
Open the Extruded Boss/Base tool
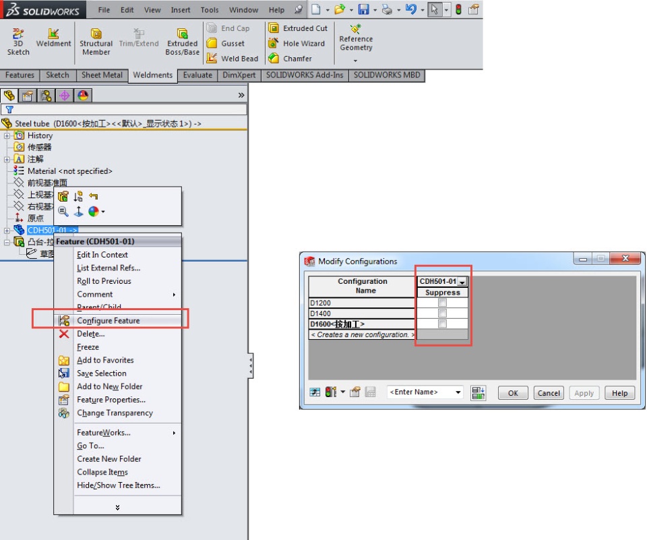tap(182, 41)
